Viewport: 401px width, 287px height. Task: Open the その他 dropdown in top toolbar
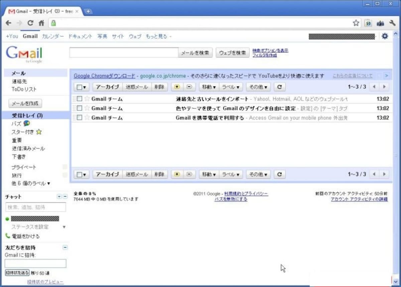258,87
